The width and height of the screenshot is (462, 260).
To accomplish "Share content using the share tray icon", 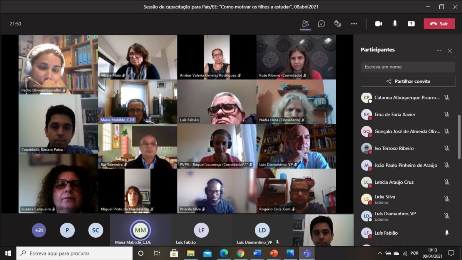I will (x=411, y=23).
